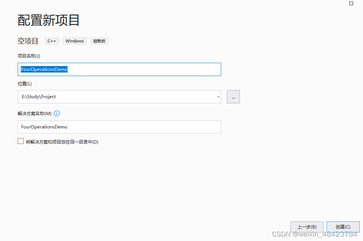Click the 控制台 project type tag
The width and height of the screenshot is (363, 241).
99,41
